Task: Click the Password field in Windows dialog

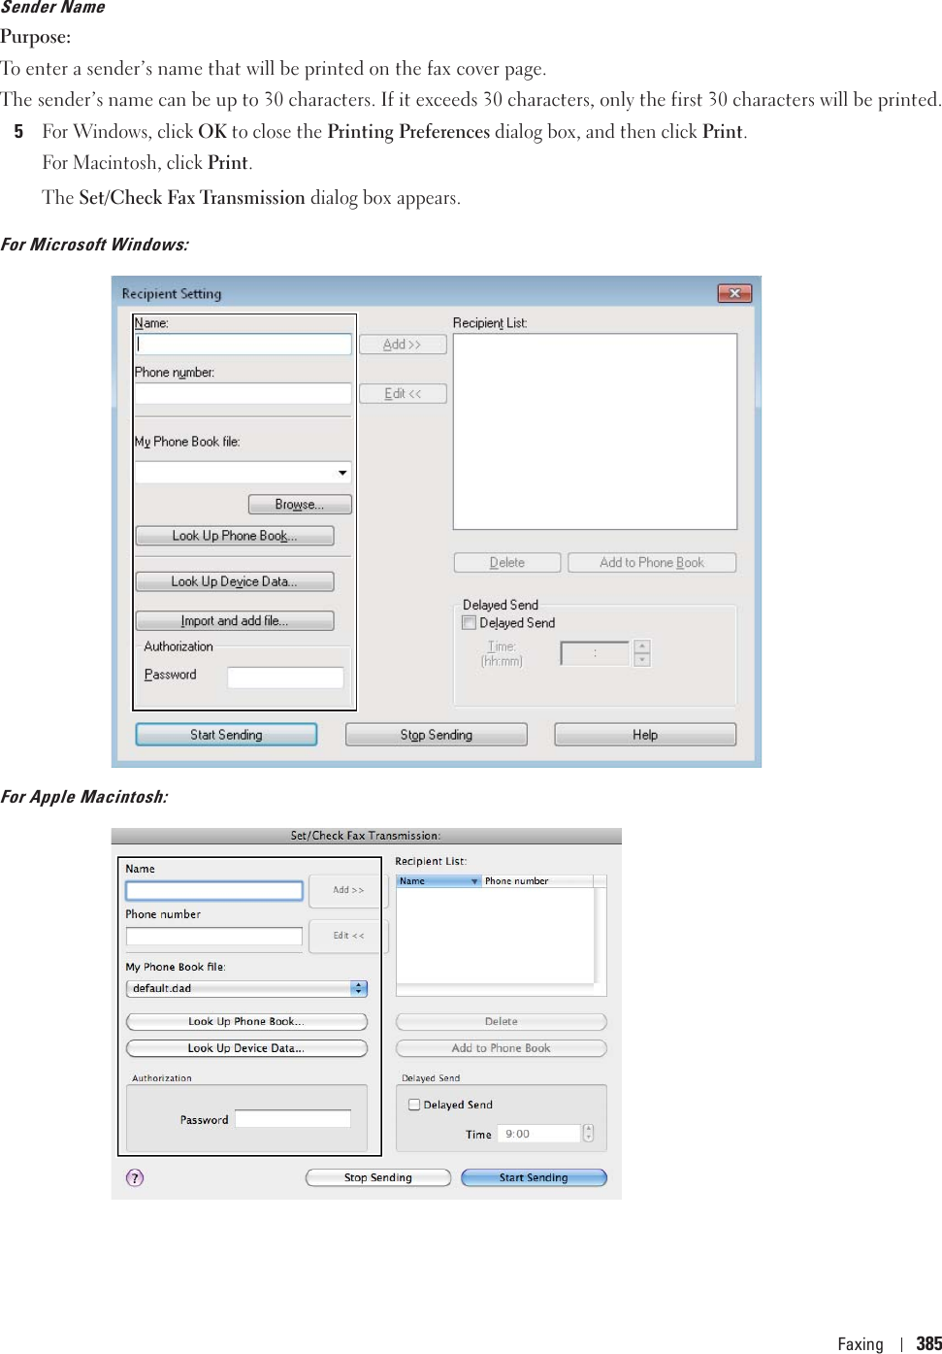Action: point(285,677)
